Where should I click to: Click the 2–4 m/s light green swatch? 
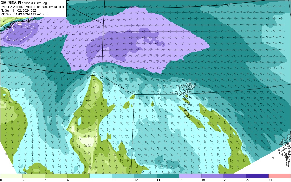(x=33, y=176)
